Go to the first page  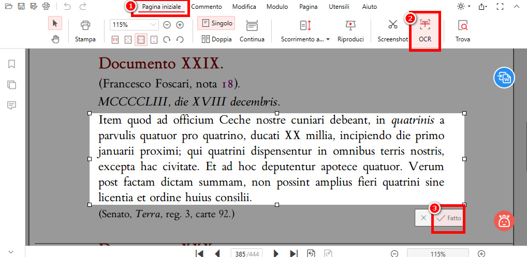(199, 253)
